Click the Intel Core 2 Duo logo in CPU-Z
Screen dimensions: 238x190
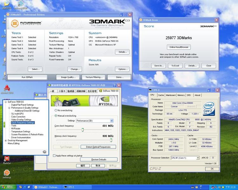coord(209,109)
